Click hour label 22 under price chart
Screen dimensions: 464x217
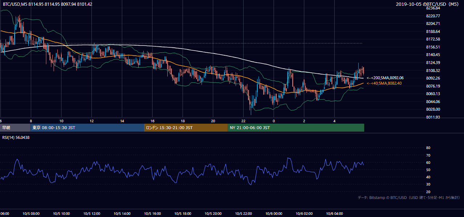click(243, 121)
